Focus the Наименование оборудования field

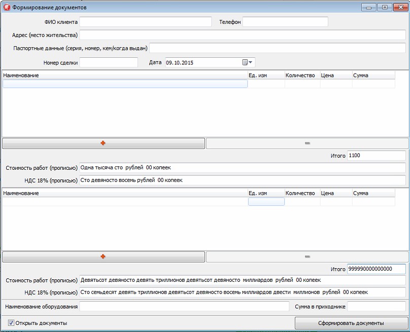coord(184,306)
